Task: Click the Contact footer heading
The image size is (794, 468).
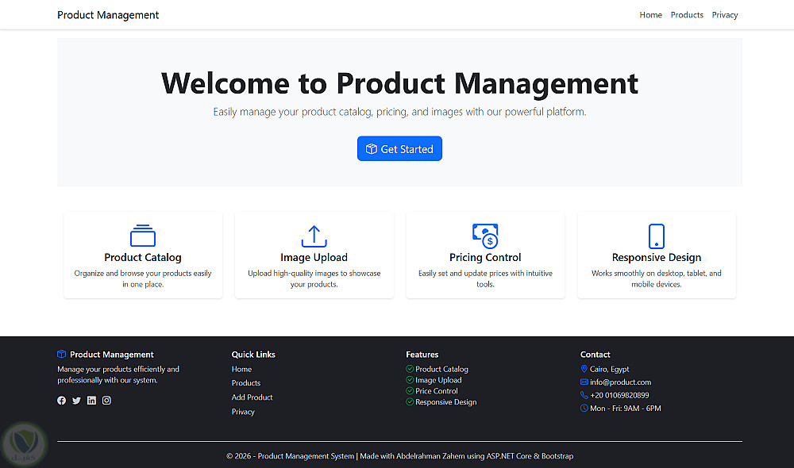Action: click(x=595, y=354)
